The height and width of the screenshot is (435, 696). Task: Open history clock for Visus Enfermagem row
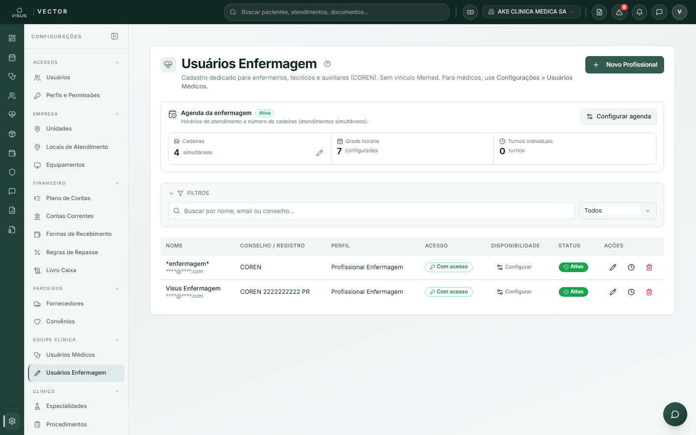pyautogui.click(x=631, y=292)
